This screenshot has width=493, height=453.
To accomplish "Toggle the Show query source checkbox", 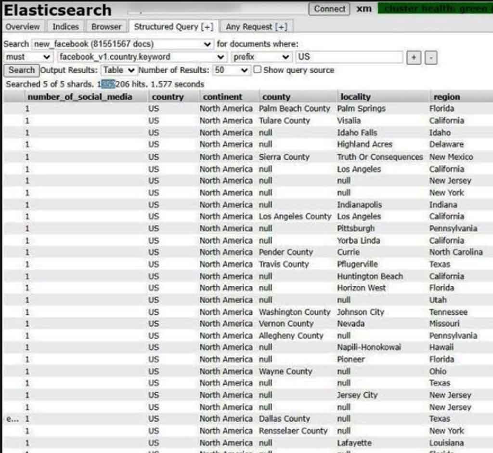I will [257, 69].
